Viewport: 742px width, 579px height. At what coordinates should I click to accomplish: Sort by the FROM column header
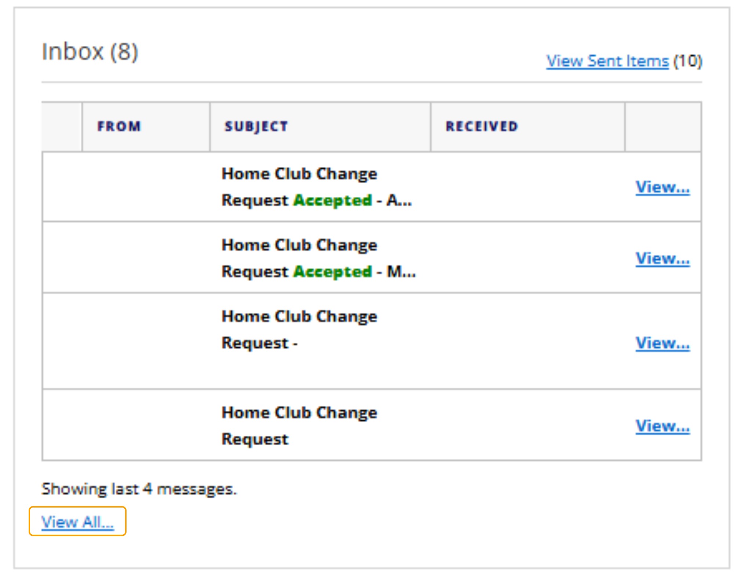[119, 126]
